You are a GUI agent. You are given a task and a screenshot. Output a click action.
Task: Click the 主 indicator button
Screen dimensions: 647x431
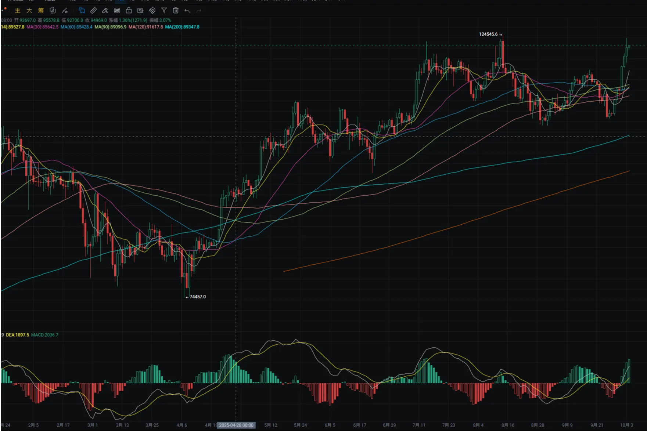pyautogui.click(x=17, y=11)
